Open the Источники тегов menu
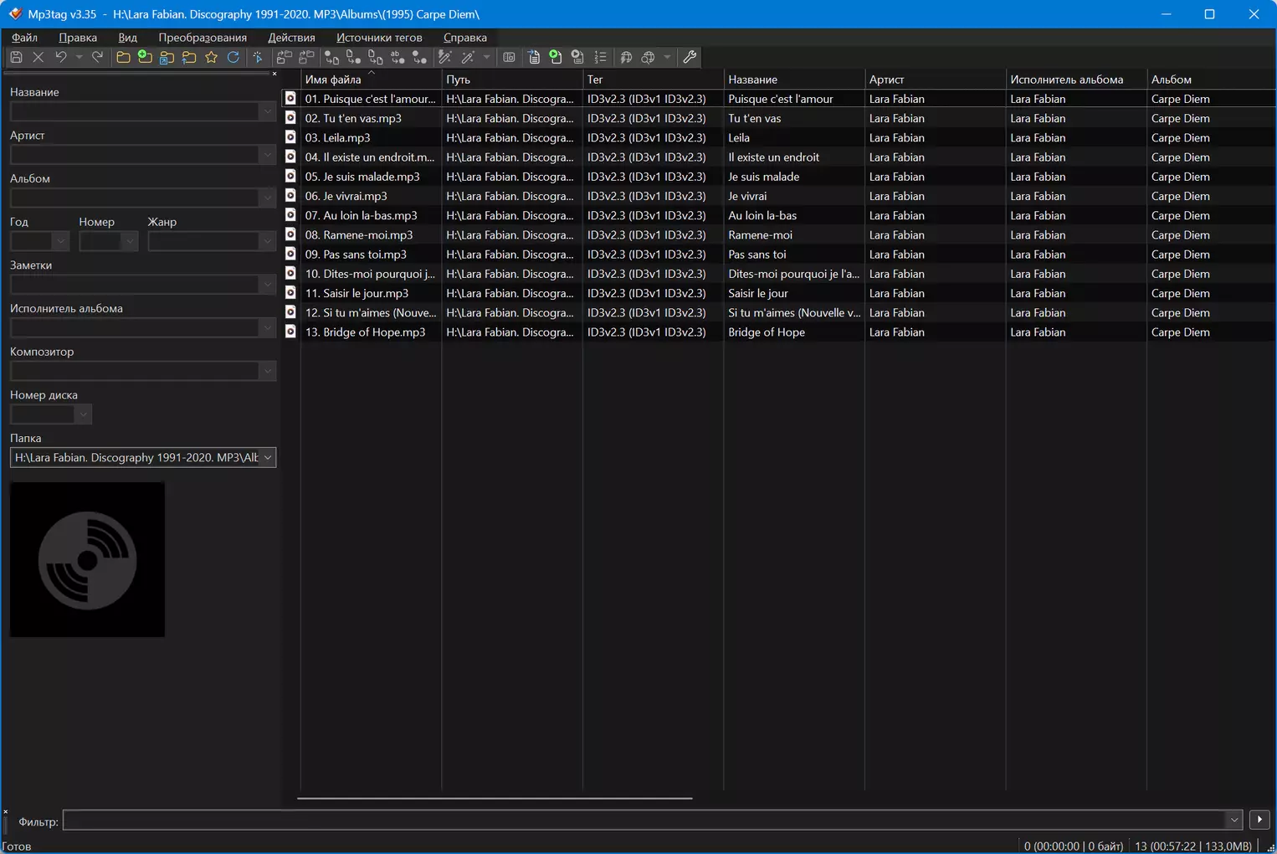The height and width of the screenshot is (854, 1277). 379,38
